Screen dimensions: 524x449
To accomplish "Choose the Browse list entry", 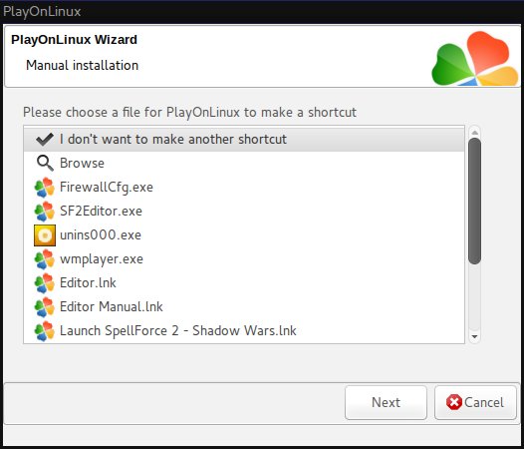I will [x=244, y=163].
